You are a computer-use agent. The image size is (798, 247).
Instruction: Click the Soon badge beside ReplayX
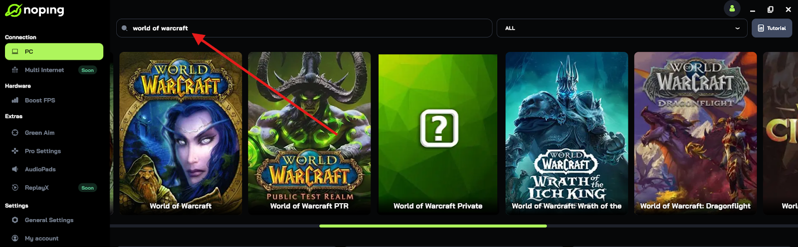click(x=88, y=188)
